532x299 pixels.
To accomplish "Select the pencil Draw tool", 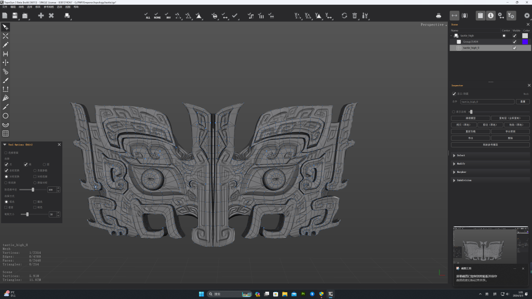I will coord(5,45).
